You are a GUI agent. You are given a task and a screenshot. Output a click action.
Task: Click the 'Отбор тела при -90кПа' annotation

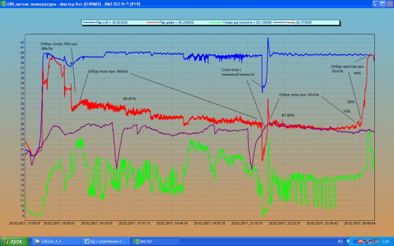tap(109, 72)
